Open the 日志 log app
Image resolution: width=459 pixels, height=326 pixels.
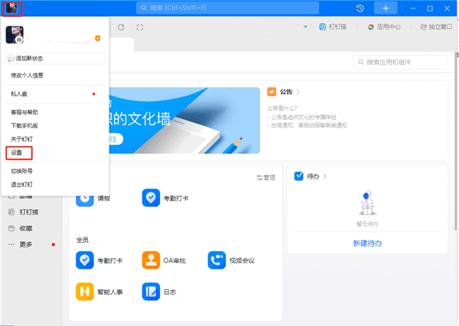(151, 292)
